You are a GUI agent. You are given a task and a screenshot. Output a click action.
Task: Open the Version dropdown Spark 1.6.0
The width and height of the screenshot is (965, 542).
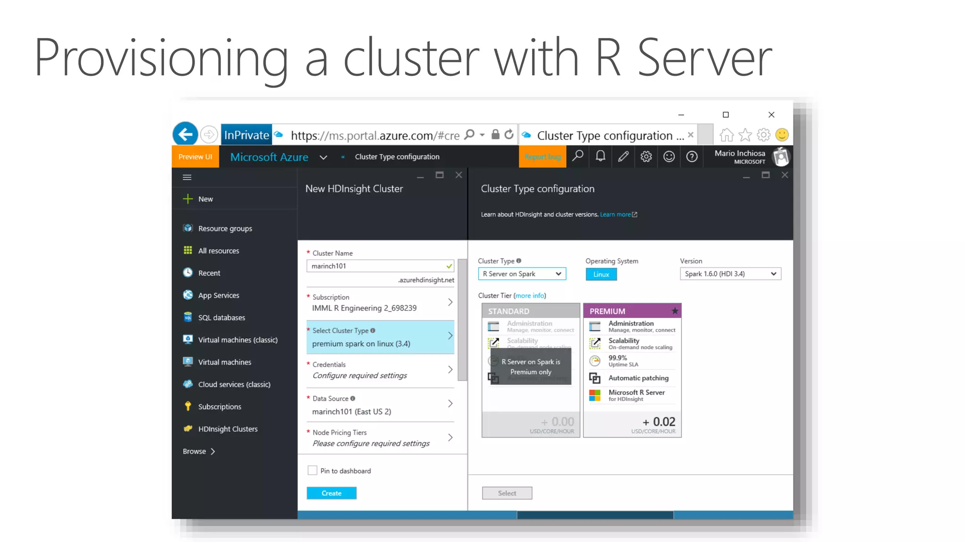(x=730, y=274)
